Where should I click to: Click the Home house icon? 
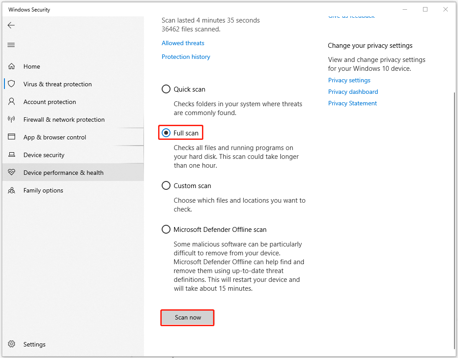(x=12, y=66)
